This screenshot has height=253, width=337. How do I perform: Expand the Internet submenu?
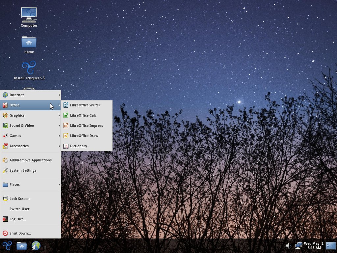point(17,95)
